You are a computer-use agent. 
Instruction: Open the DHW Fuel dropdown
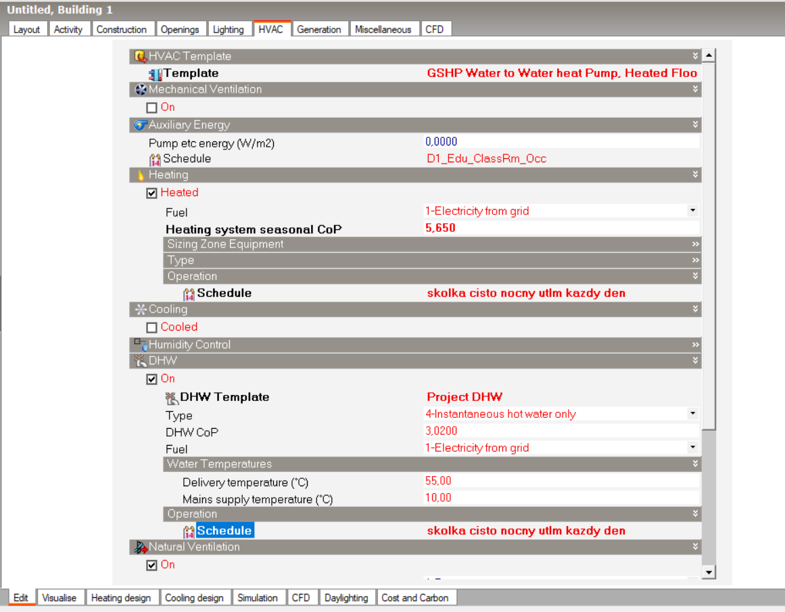[693, 447]
